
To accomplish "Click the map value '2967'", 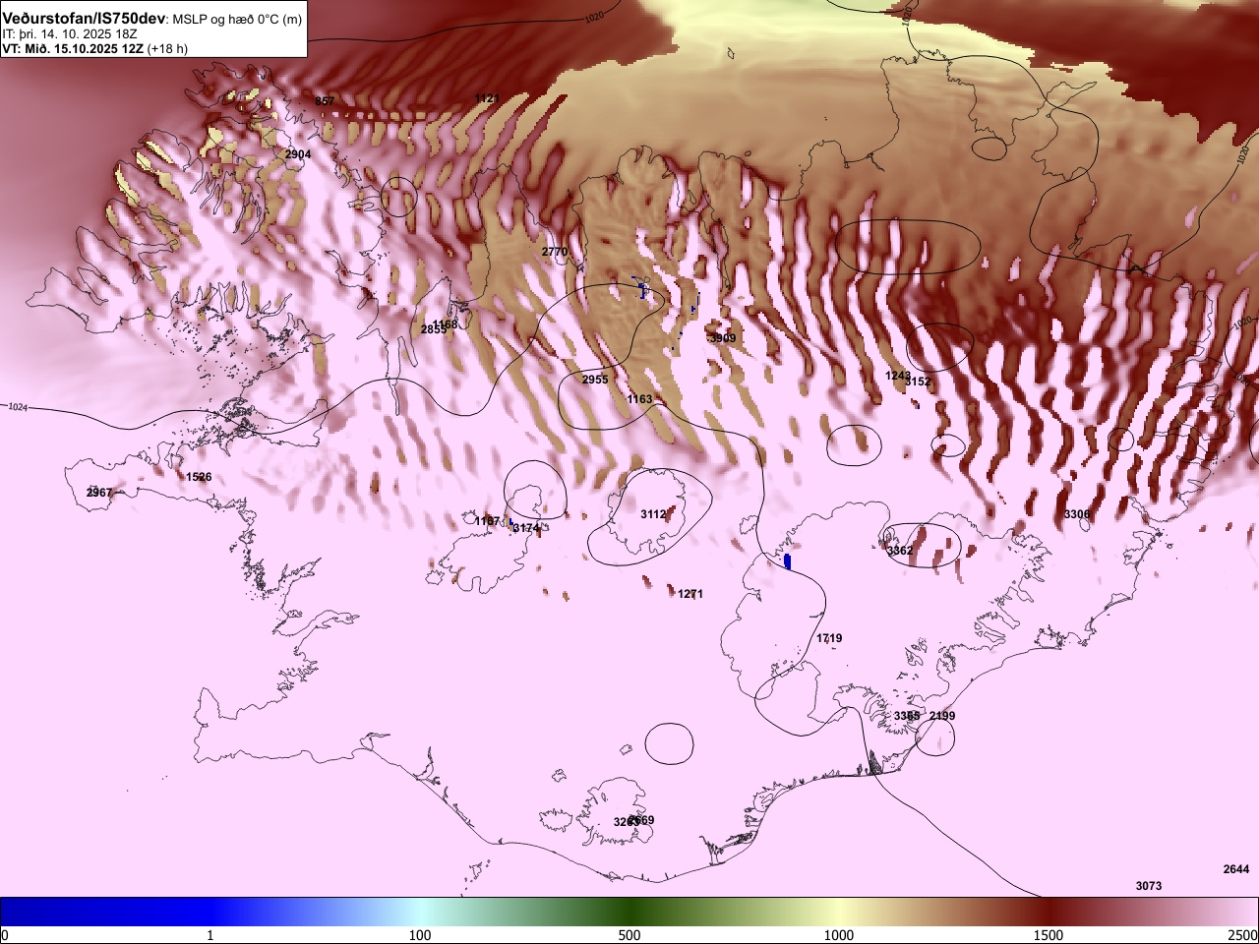I will [x=99, y=493].
